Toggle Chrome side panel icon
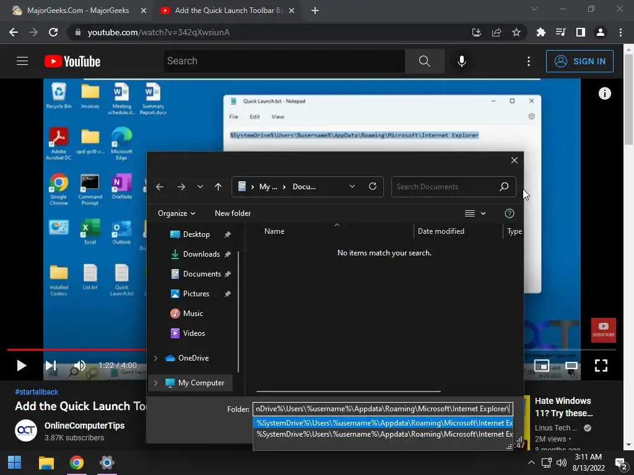The height and width of the screenshot is (475, 634). 581,32
